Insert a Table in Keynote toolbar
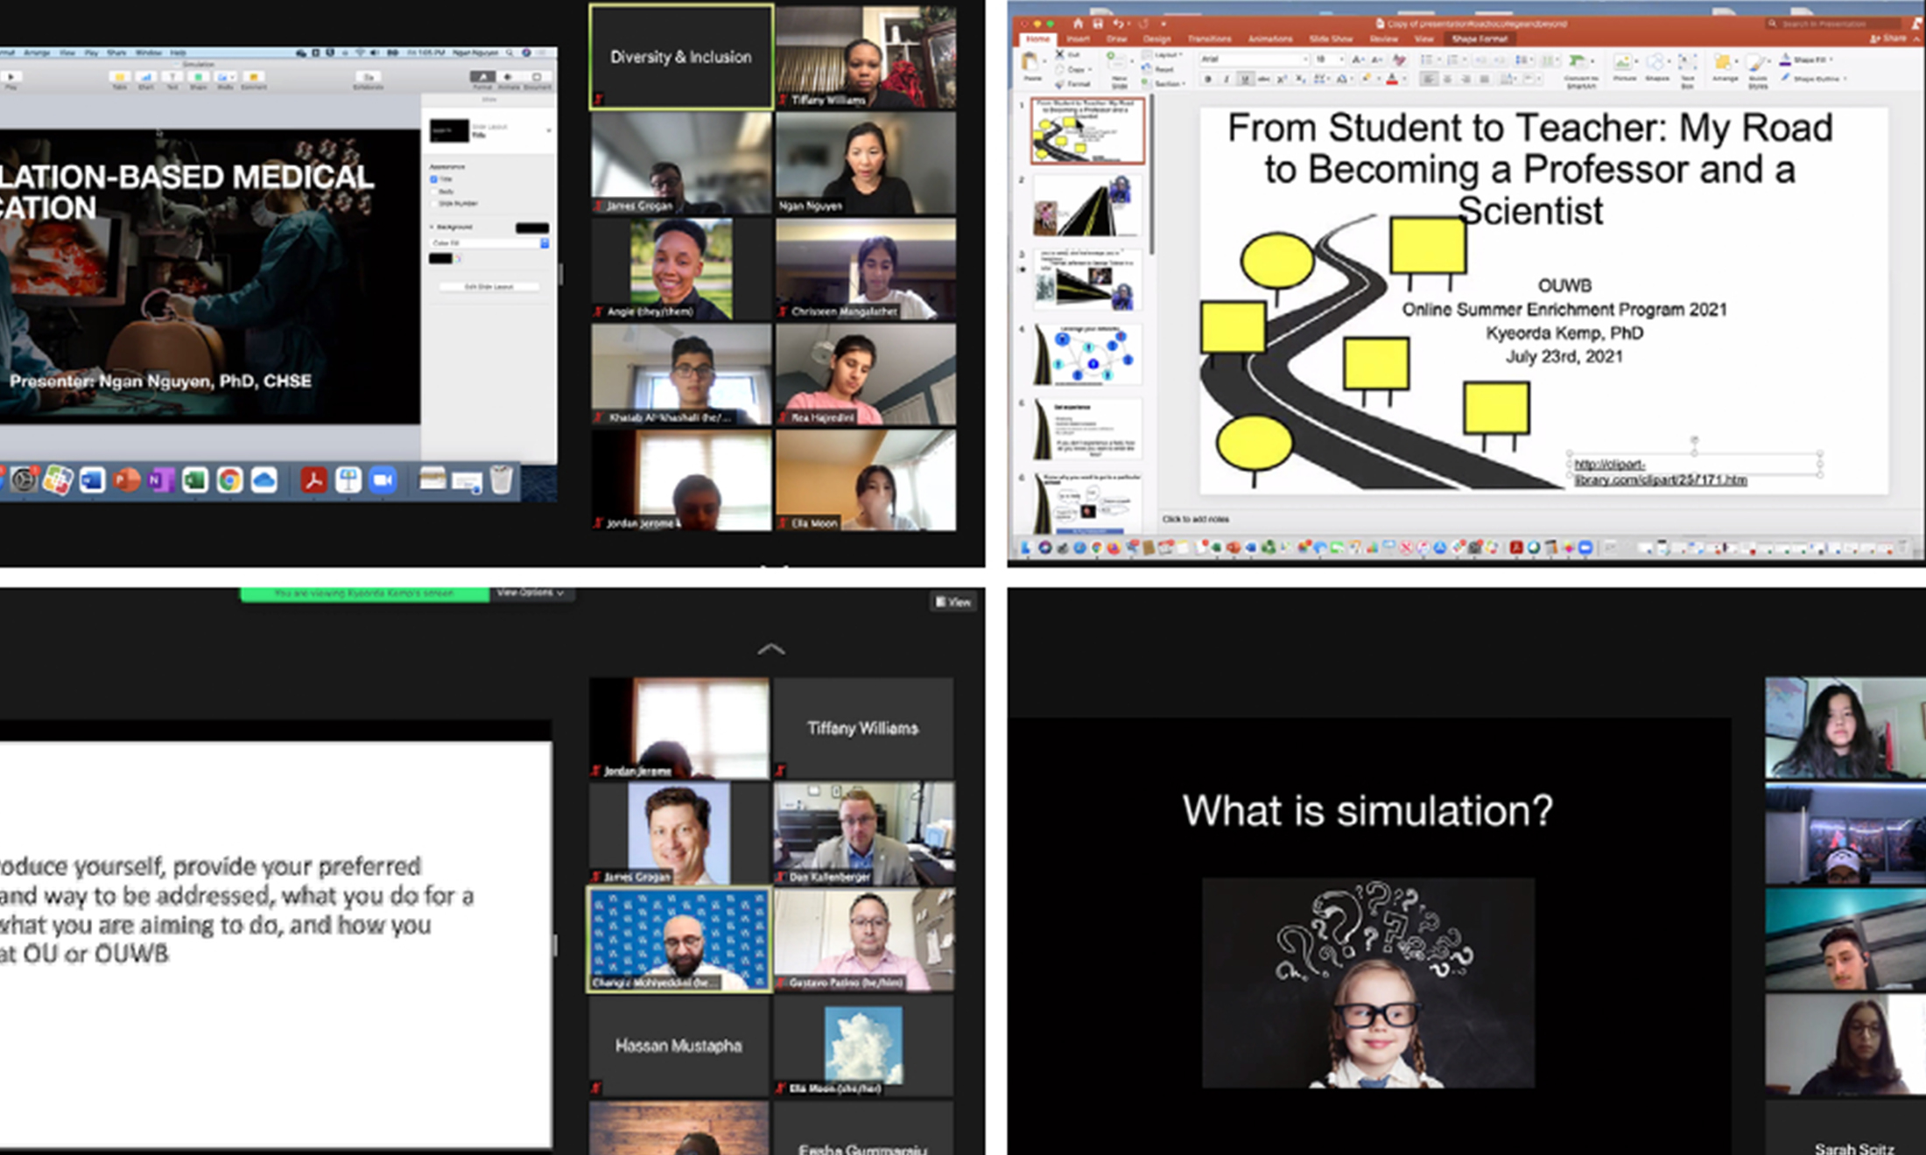Image resolution: width=1926 pixels, height=1155 pixels. click(120, 77)
